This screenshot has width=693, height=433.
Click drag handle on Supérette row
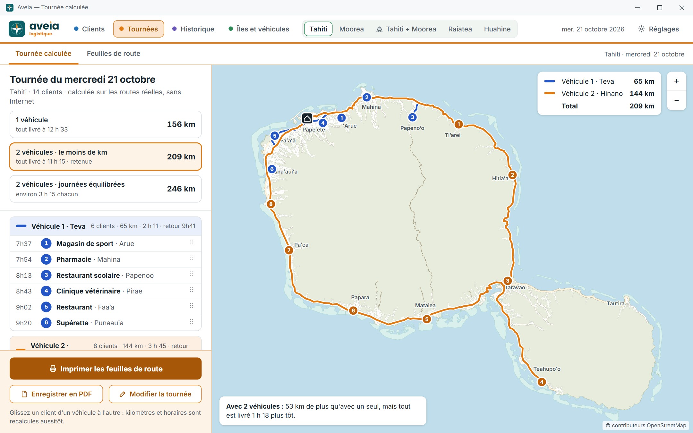tap(192, 321)
